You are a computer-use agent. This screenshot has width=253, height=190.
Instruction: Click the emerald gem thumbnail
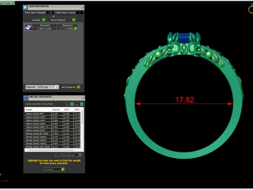click(28, 27)
